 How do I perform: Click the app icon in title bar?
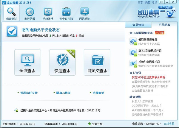click(4, 2)
